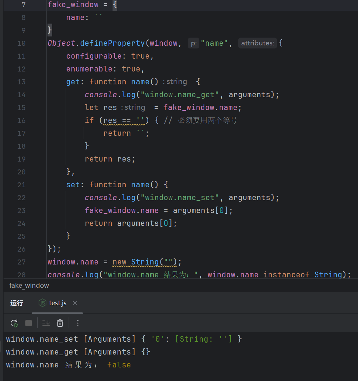Click the fake_window breadcrumb
The height and width of the screenshot is (381, 358).
pos(29,285)
